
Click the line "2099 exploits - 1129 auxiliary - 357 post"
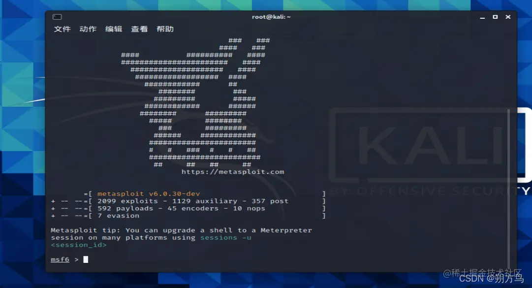pyautogui.click(x=193, y=201)
